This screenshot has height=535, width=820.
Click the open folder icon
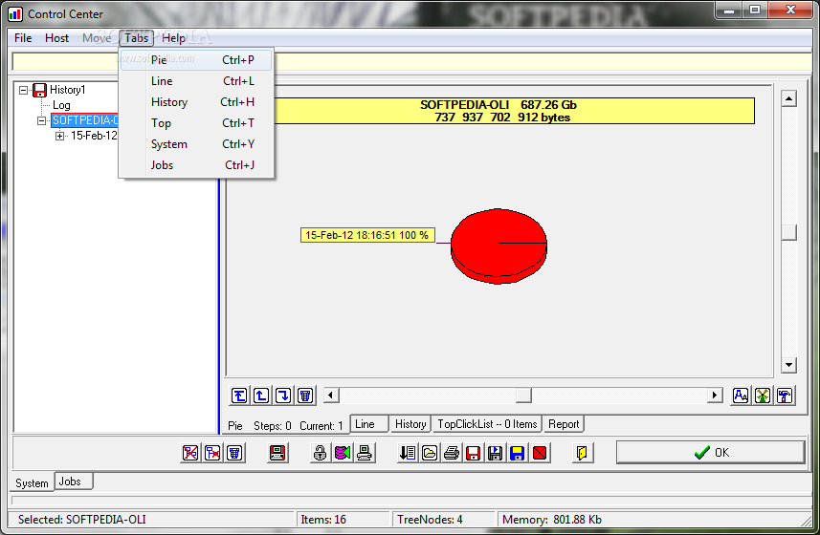[430, 453]
